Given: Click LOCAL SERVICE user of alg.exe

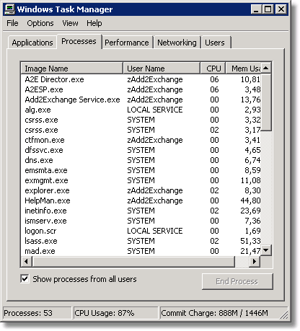Looking at the screenshot, I should pos(155,110).
